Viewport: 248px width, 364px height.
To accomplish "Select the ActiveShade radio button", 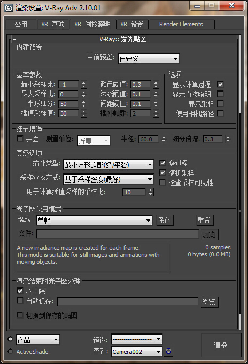I will 10,351.
